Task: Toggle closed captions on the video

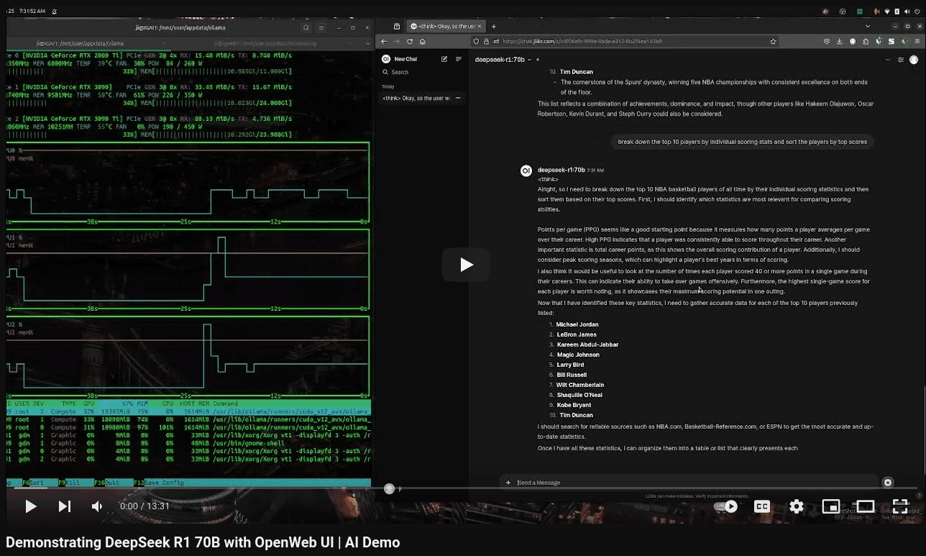Action: pos(761,506)
